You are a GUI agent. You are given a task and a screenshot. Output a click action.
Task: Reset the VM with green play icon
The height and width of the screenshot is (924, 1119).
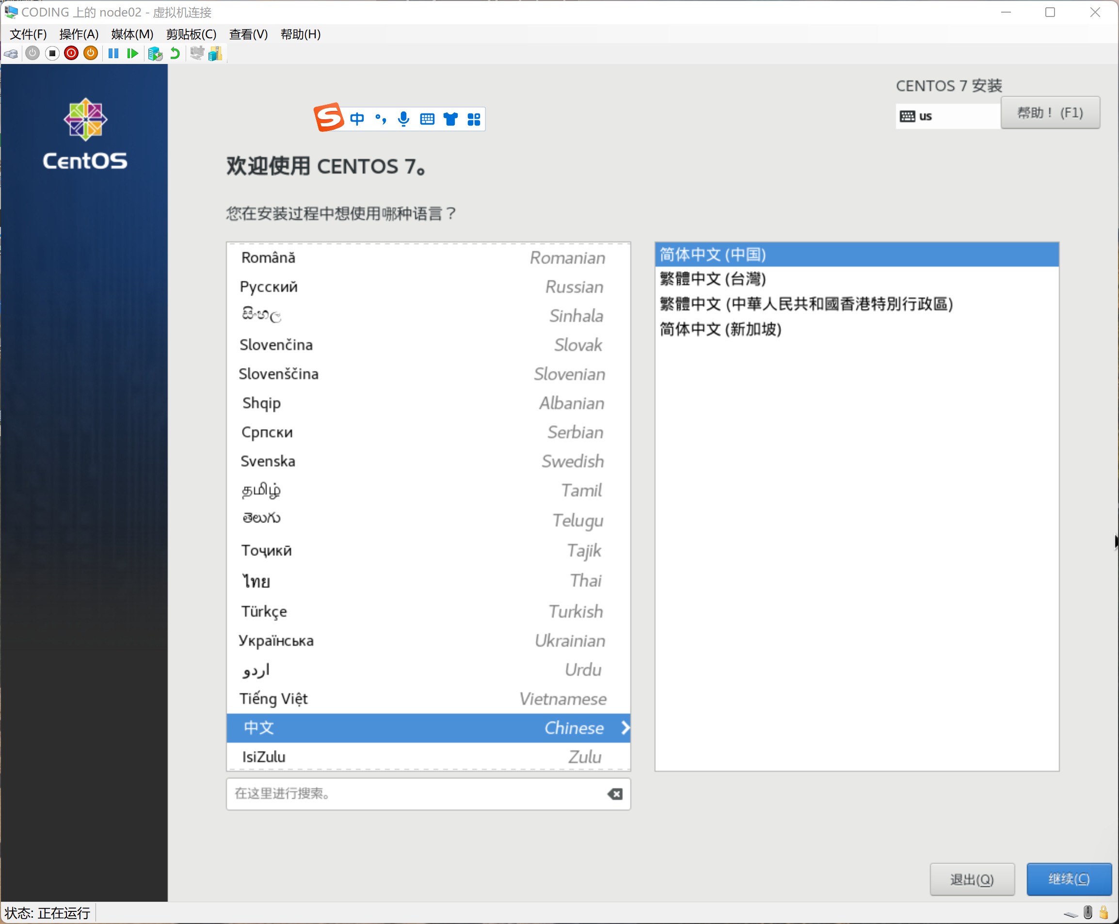click(132, 53)
